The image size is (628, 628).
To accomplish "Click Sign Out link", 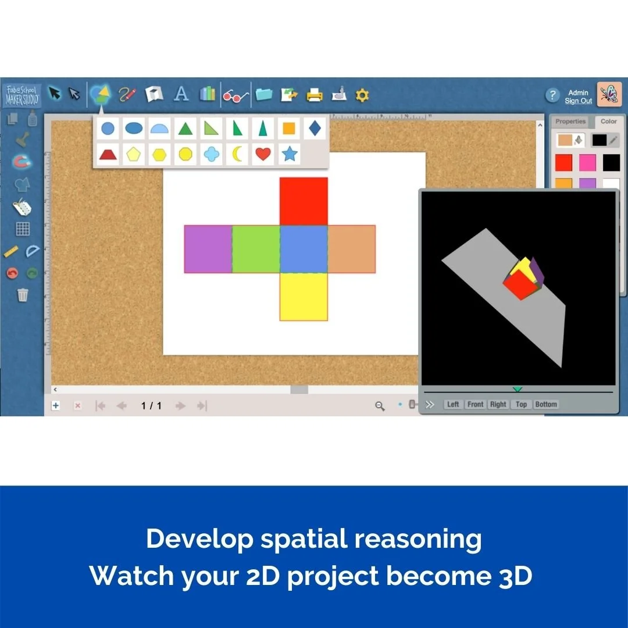I will pos(578,101).
